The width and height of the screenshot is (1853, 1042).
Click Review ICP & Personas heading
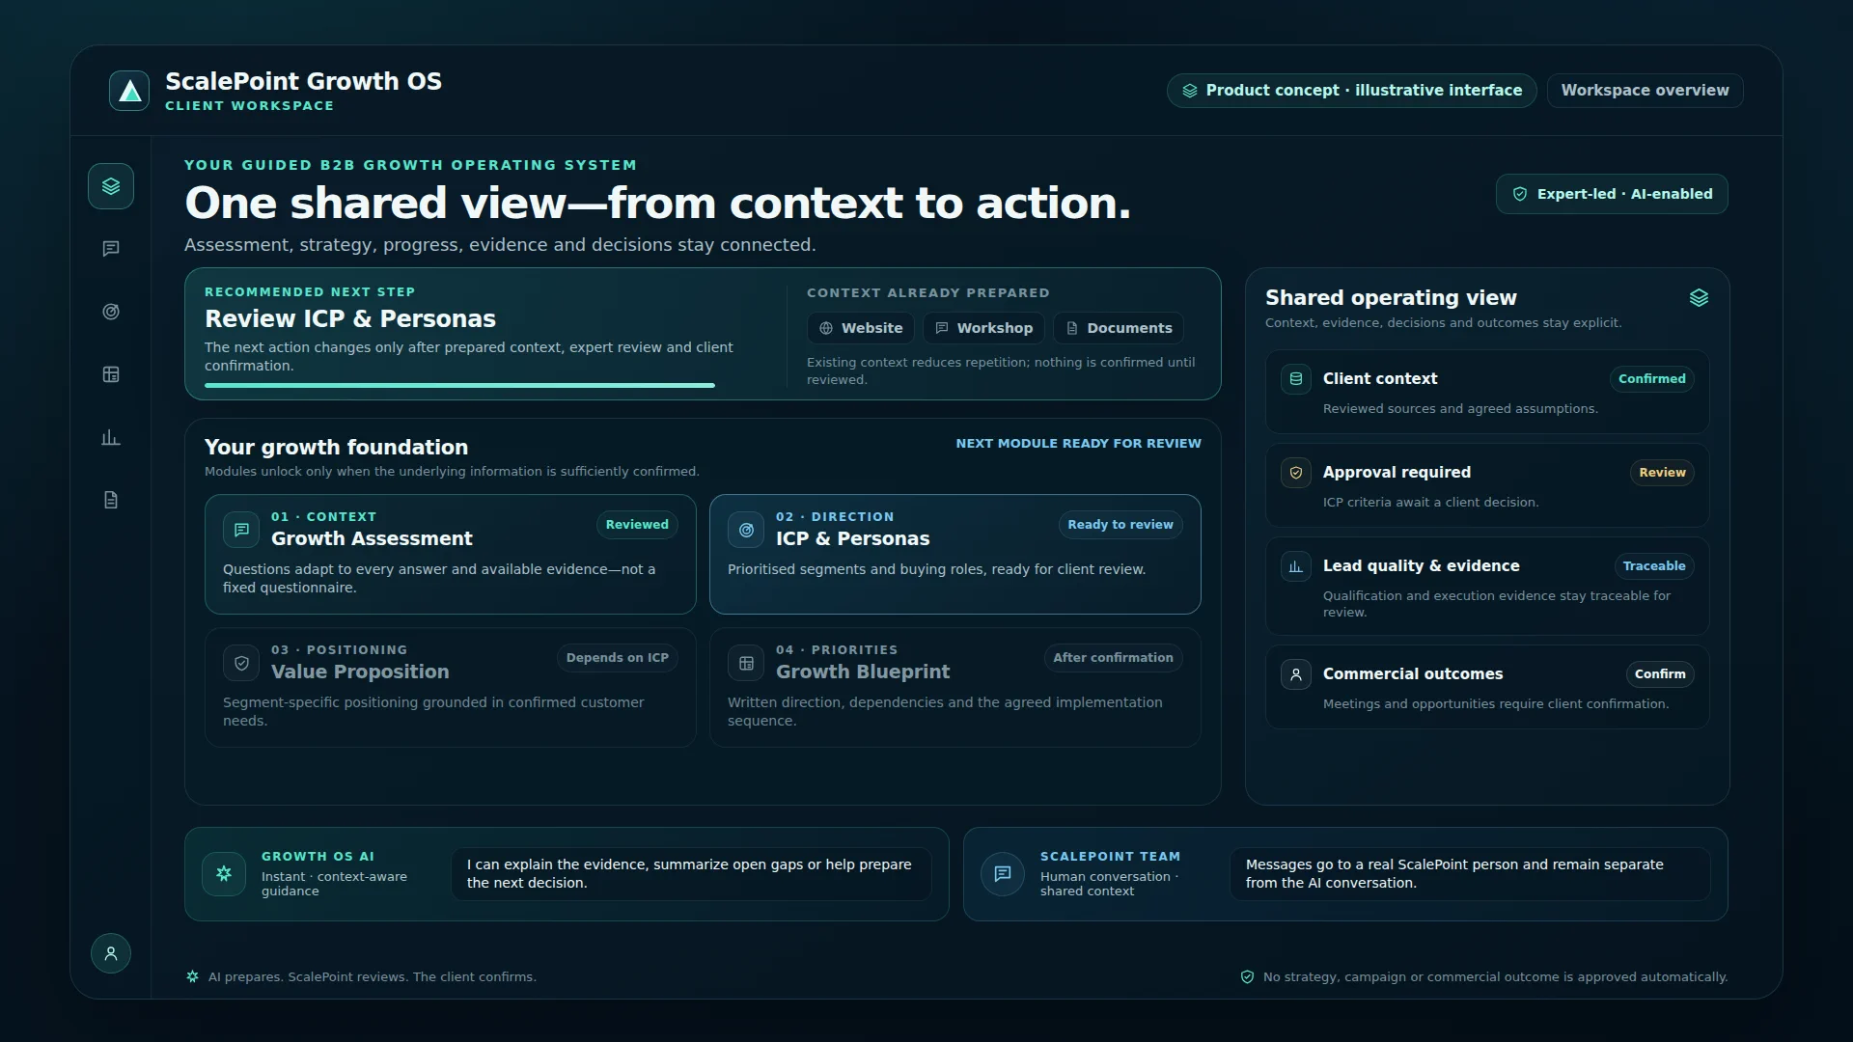pyautogui.click(x=350, y=319)
